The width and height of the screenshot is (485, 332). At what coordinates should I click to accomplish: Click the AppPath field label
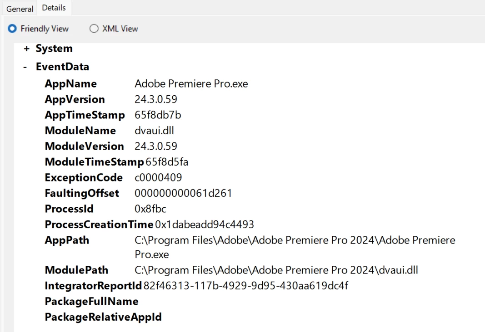tap(67, 240)
